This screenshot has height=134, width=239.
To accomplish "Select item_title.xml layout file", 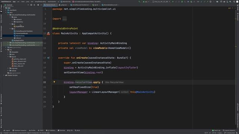I will [x=18, y=66].
